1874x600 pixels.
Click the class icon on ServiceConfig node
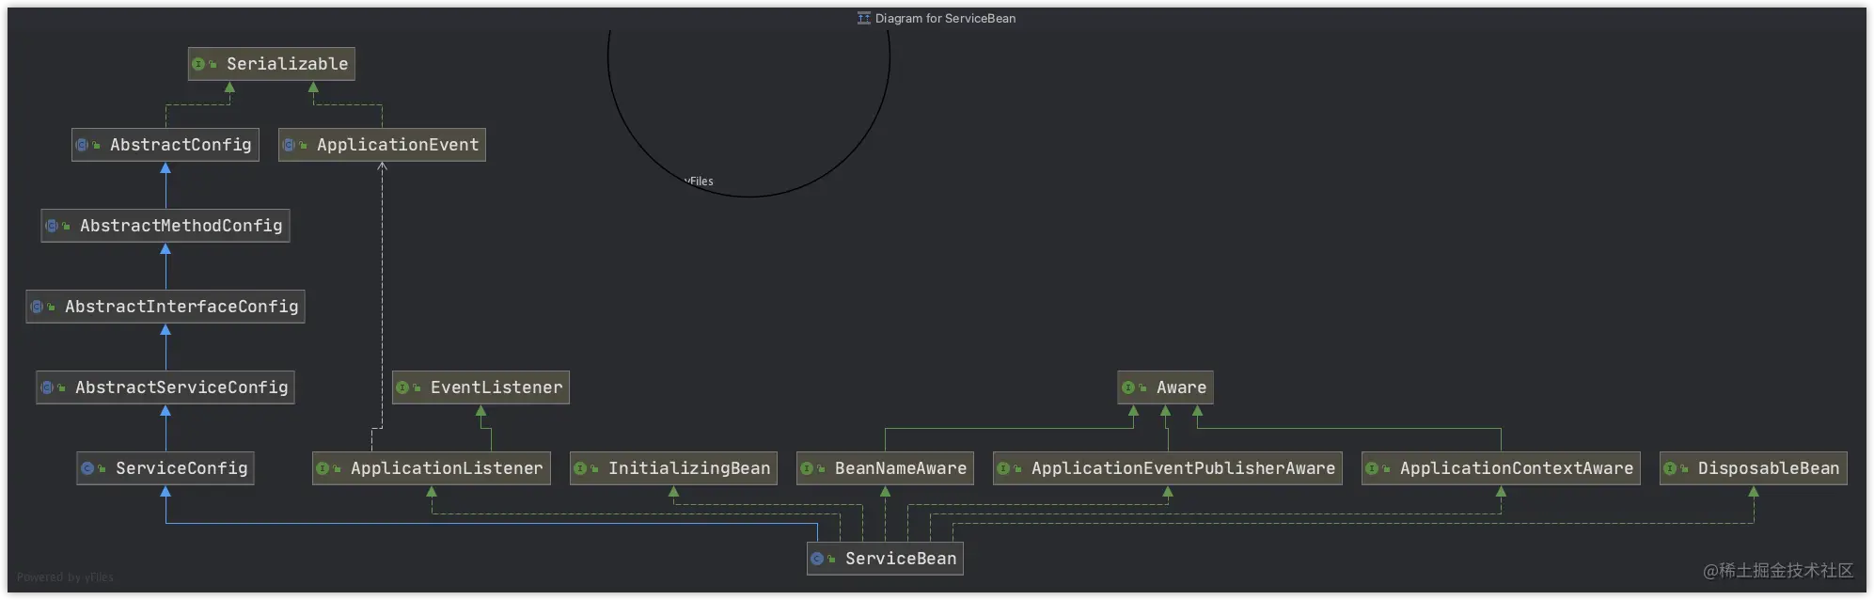tap(87, 468)
